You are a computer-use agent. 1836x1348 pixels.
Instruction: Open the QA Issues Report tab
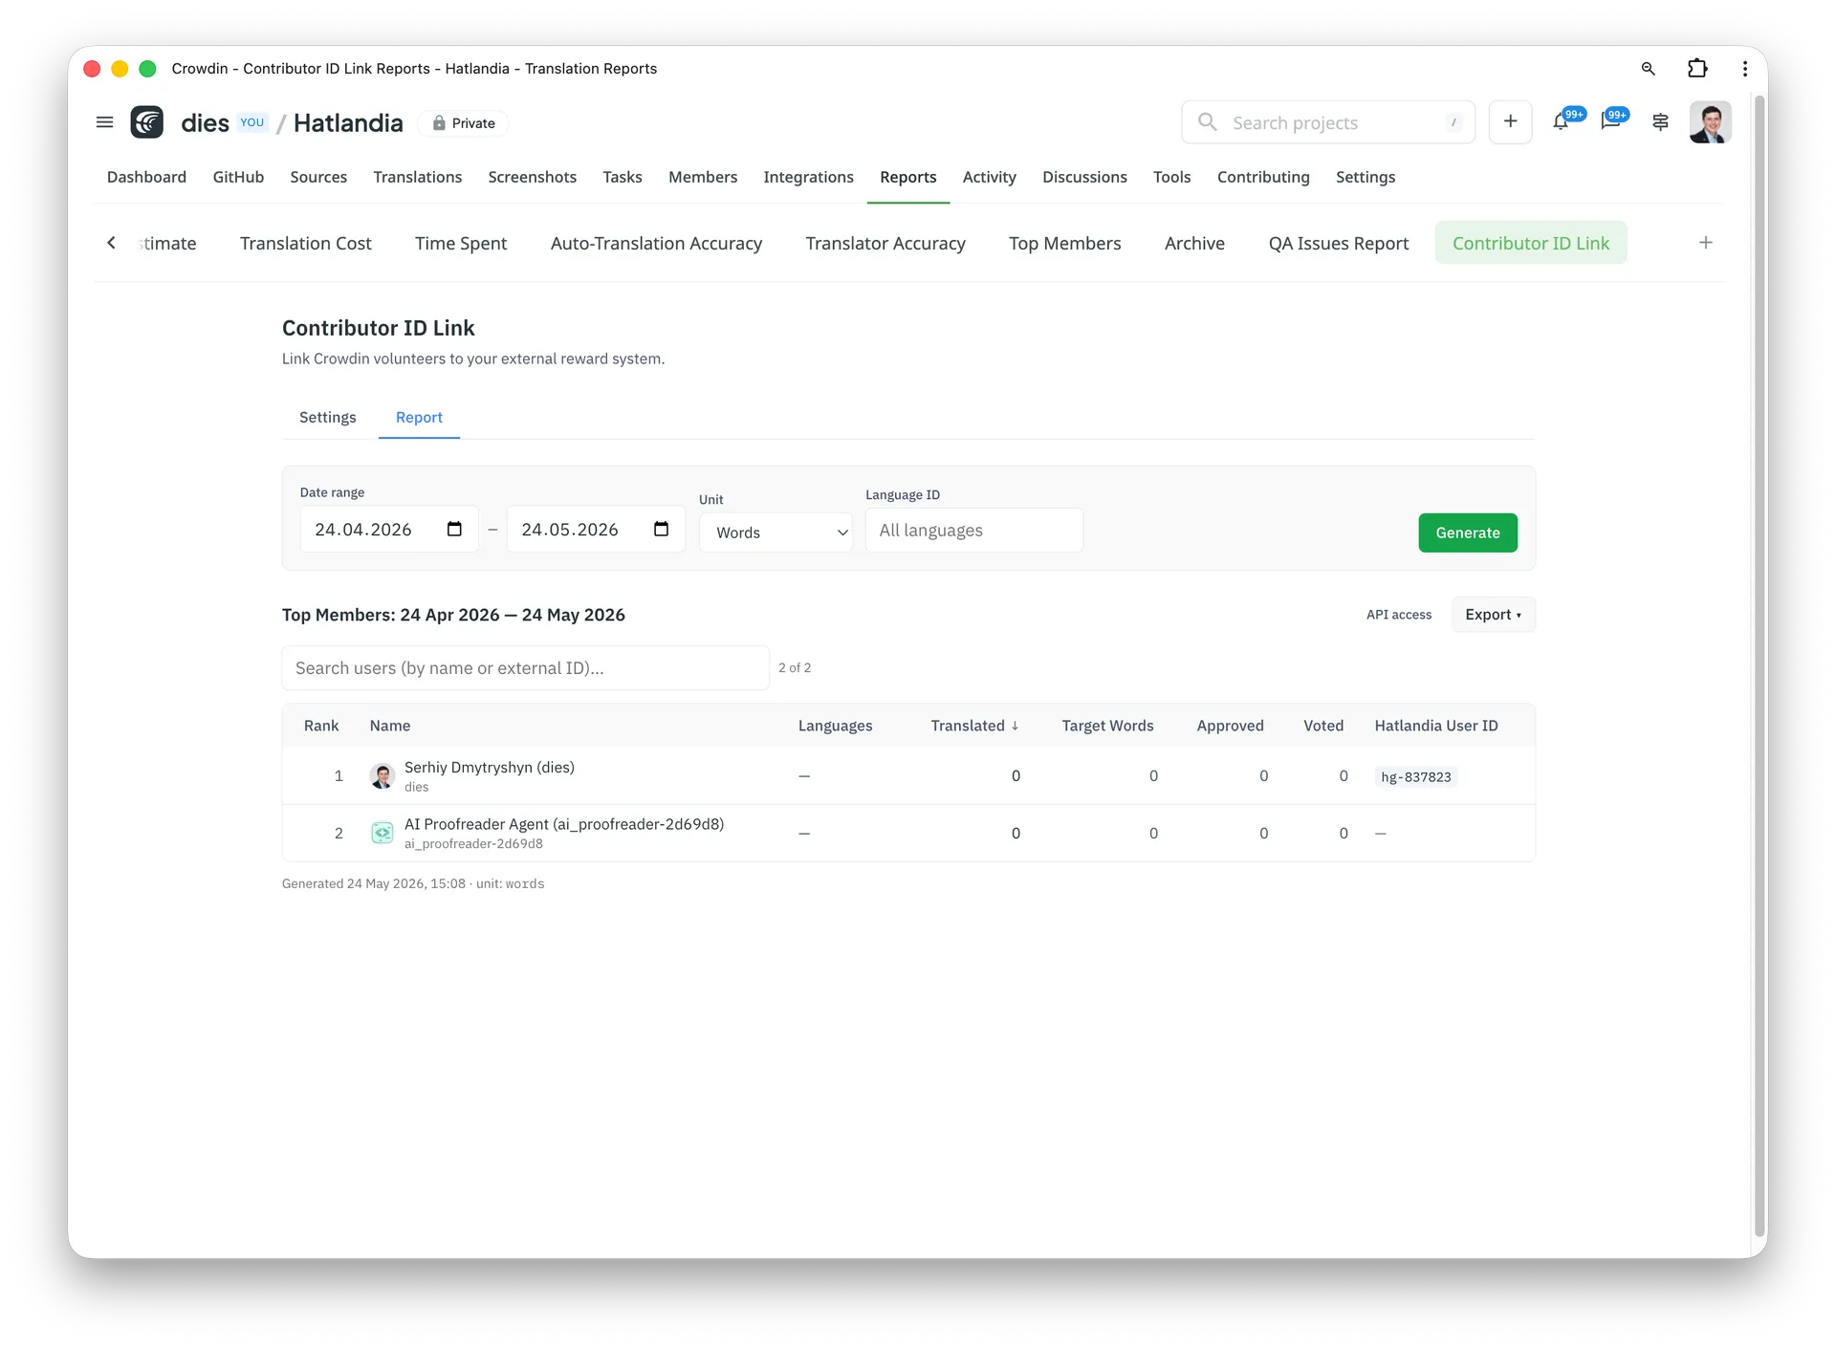tap(1339, 244)
